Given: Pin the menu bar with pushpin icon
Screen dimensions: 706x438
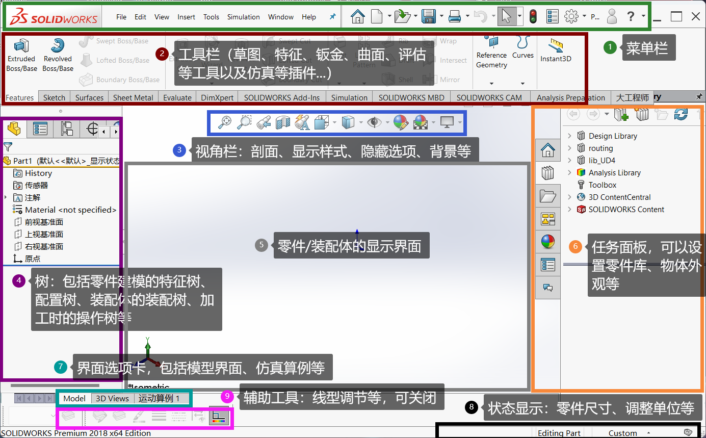Looking at the screenshot, I should (332, 17).
